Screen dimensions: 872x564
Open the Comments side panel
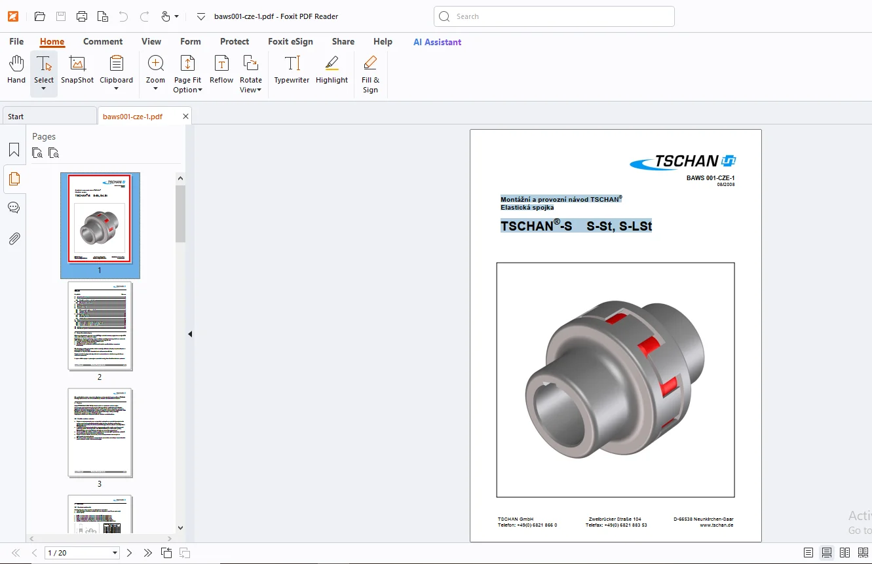tap(14, 208)
